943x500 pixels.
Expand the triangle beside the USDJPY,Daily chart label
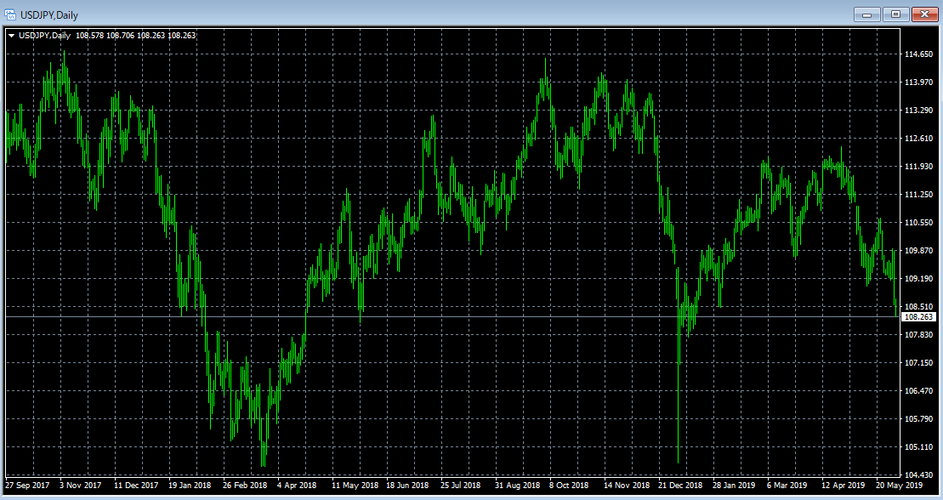point(11,36)
